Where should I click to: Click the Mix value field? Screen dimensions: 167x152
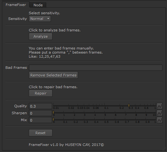click(x=40, y=120)
